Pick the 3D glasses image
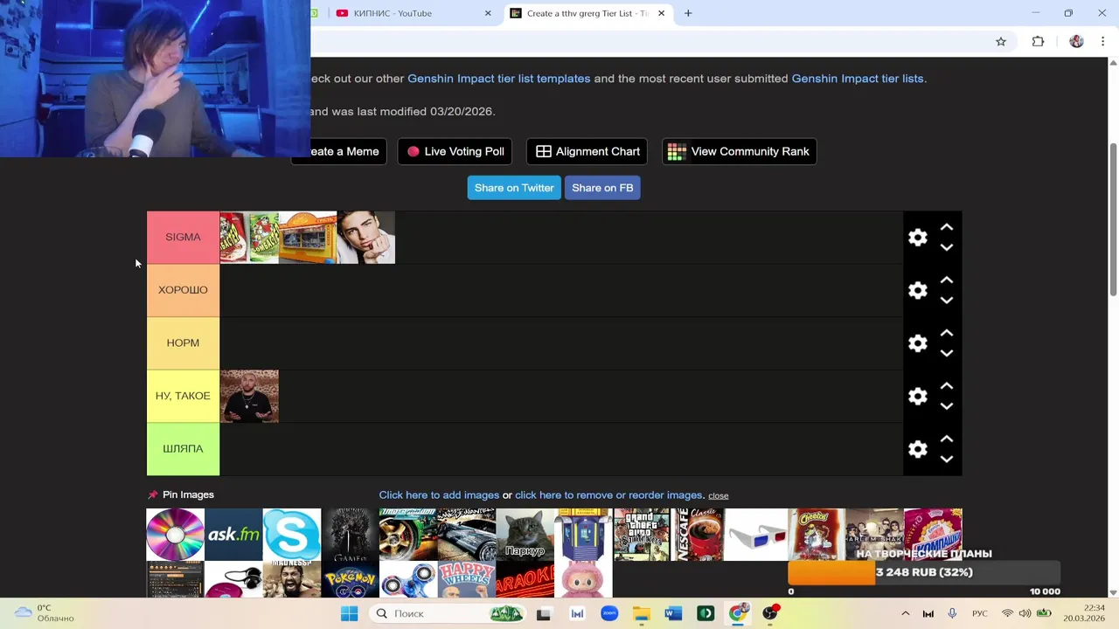 (757, 535)
